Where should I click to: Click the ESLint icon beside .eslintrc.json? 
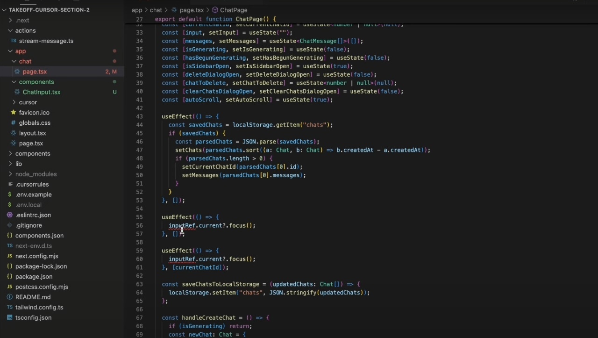tap(10, 216)
